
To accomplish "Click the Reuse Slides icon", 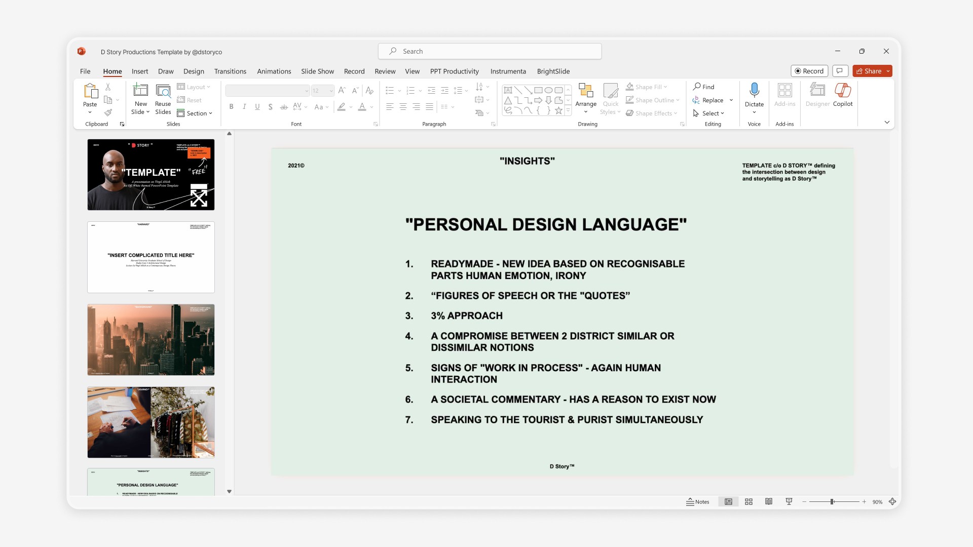I will [163, 91].
